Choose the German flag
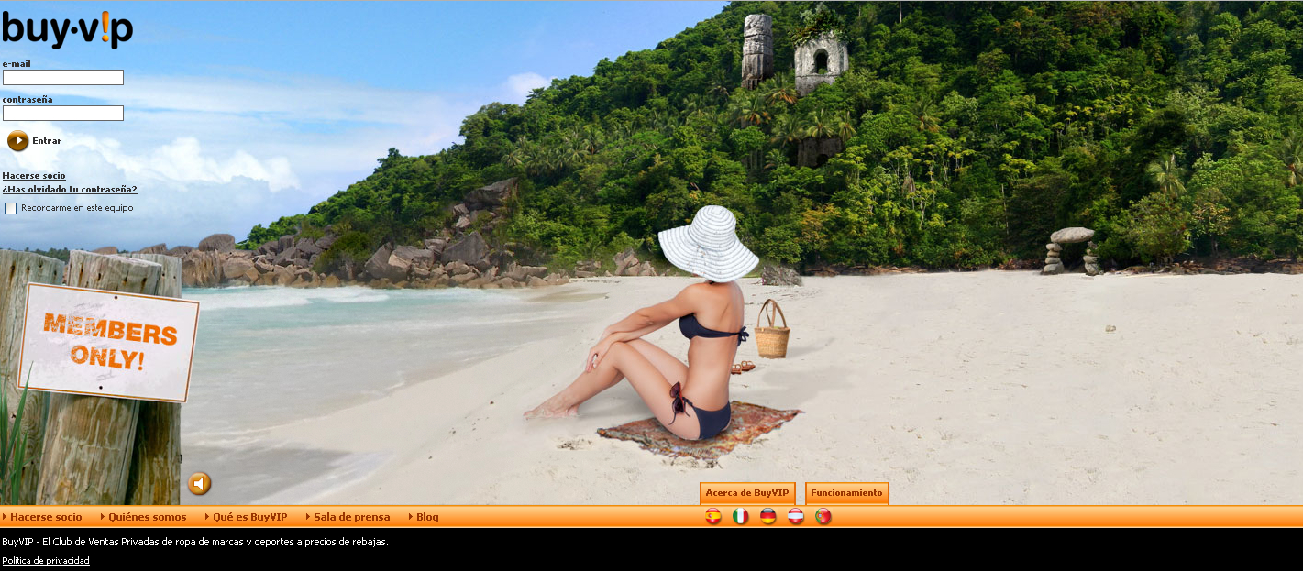The width and height of the screenshot is (1303, 571). pyautogui.click(x=768, y=517)
